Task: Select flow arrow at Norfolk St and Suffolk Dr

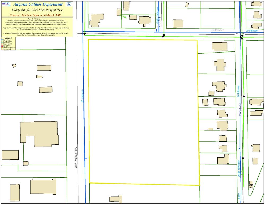Action: 164,36
